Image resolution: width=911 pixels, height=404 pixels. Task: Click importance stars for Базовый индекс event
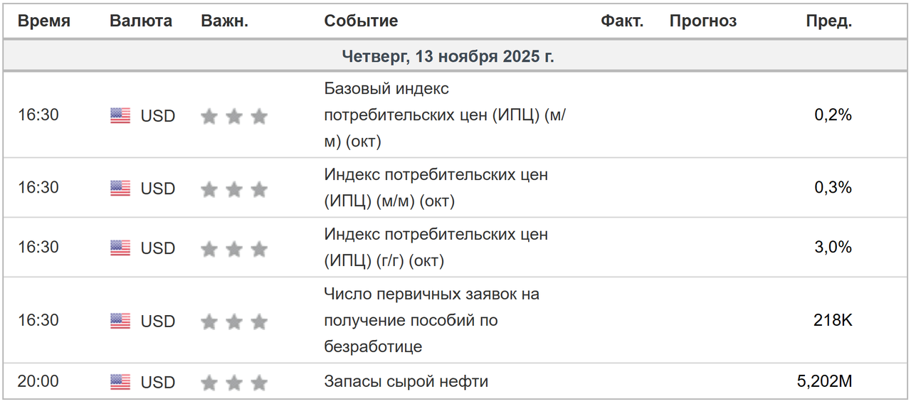click(x=234, y=116)
